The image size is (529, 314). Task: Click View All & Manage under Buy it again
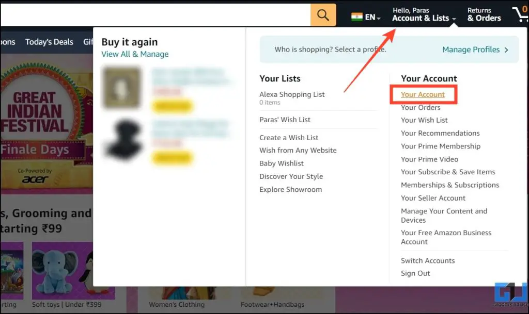coord(135,54)
